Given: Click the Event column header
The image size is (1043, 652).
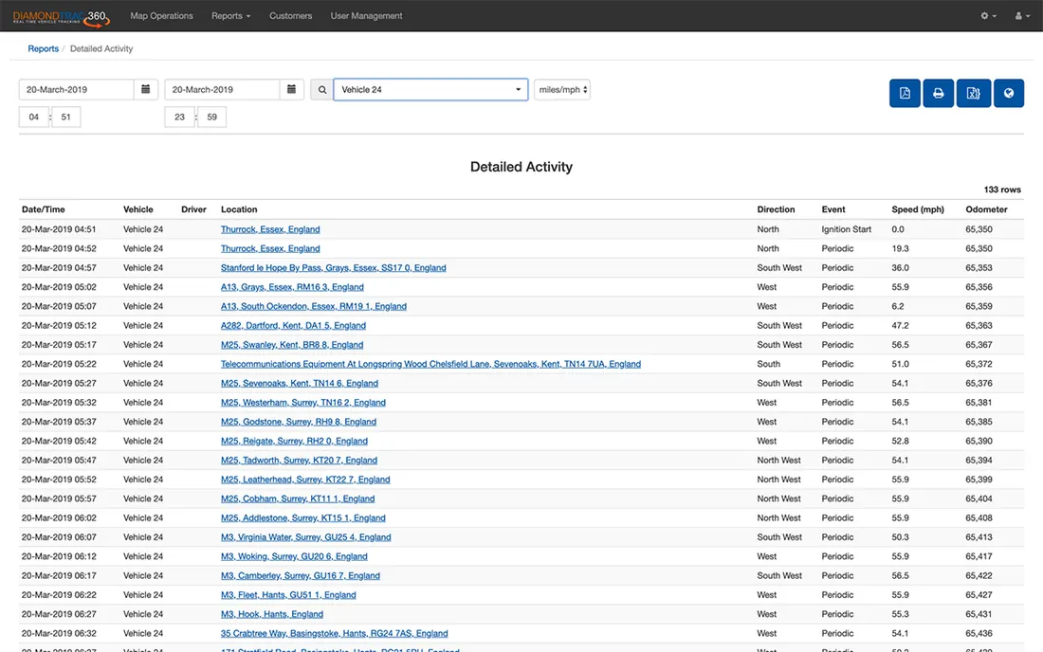Looking at the screenshot, I should 833,209.
